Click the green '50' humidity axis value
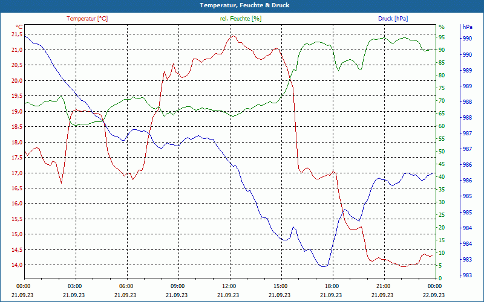 [x=442, y=152]
